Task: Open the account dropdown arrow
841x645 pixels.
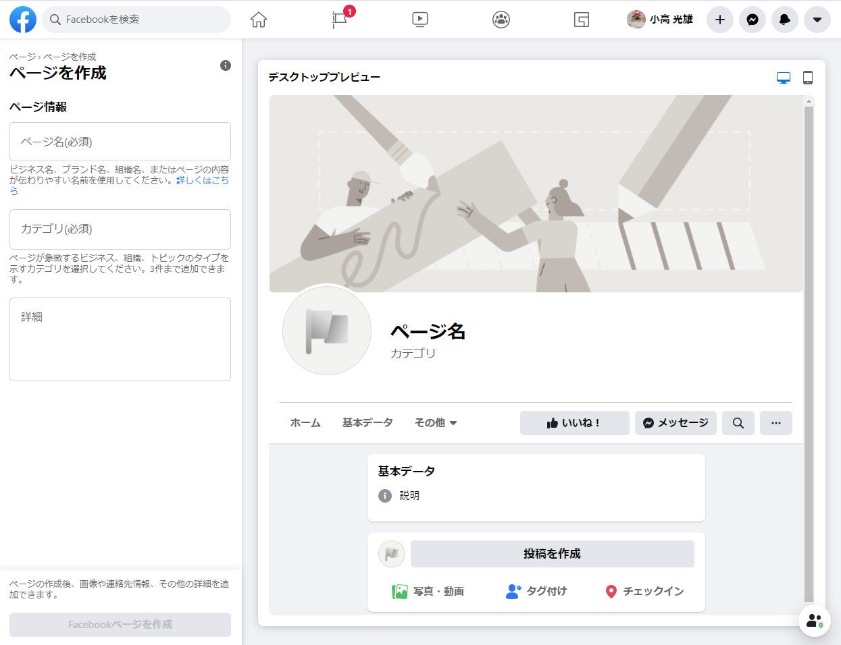Action: click(x=817, y=20)
